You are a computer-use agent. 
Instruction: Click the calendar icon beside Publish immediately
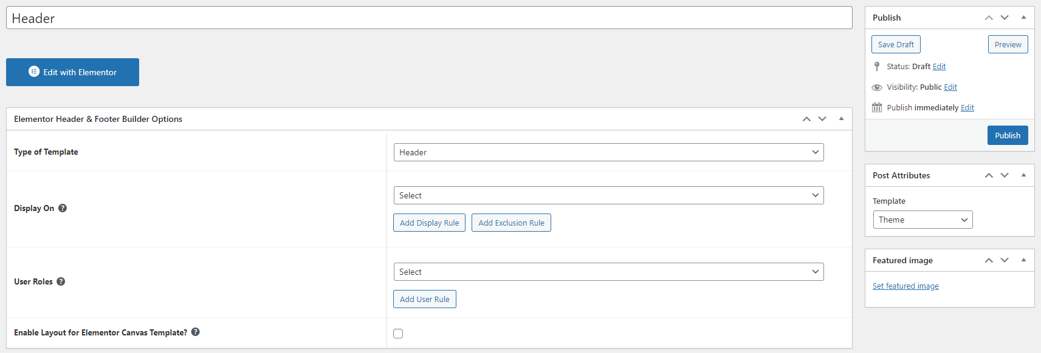pos(877,107)
